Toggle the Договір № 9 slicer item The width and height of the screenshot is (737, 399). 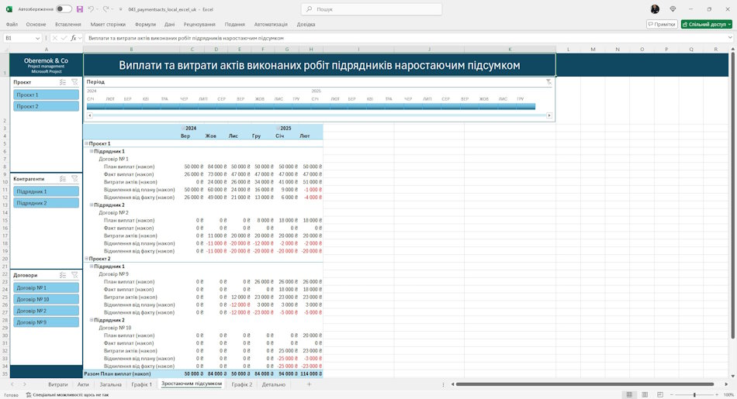click(46, 322)
